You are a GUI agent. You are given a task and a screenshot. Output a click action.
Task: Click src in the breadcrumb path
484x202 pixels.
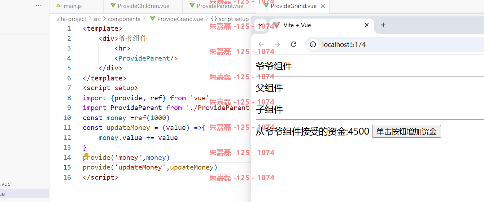click(x=97, y=19)
